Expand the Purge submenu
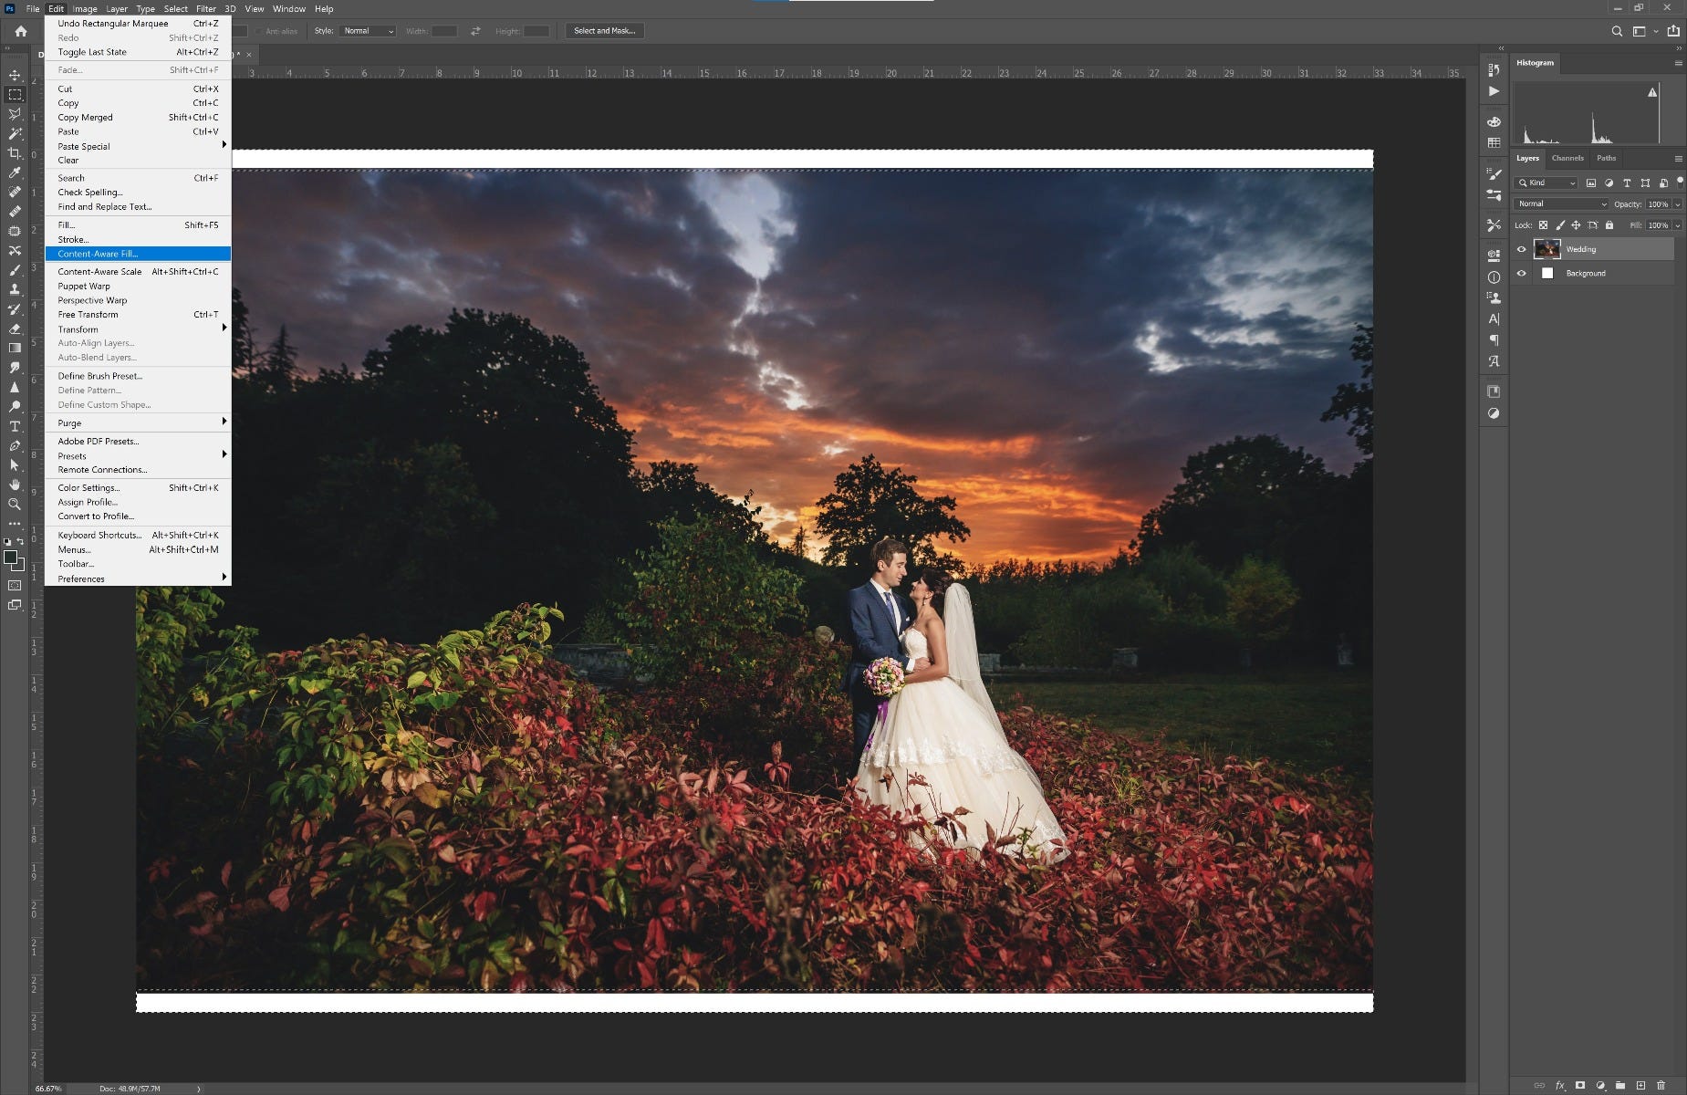The height and width of the screenshot is (1095, 1687). coord(137,423)
